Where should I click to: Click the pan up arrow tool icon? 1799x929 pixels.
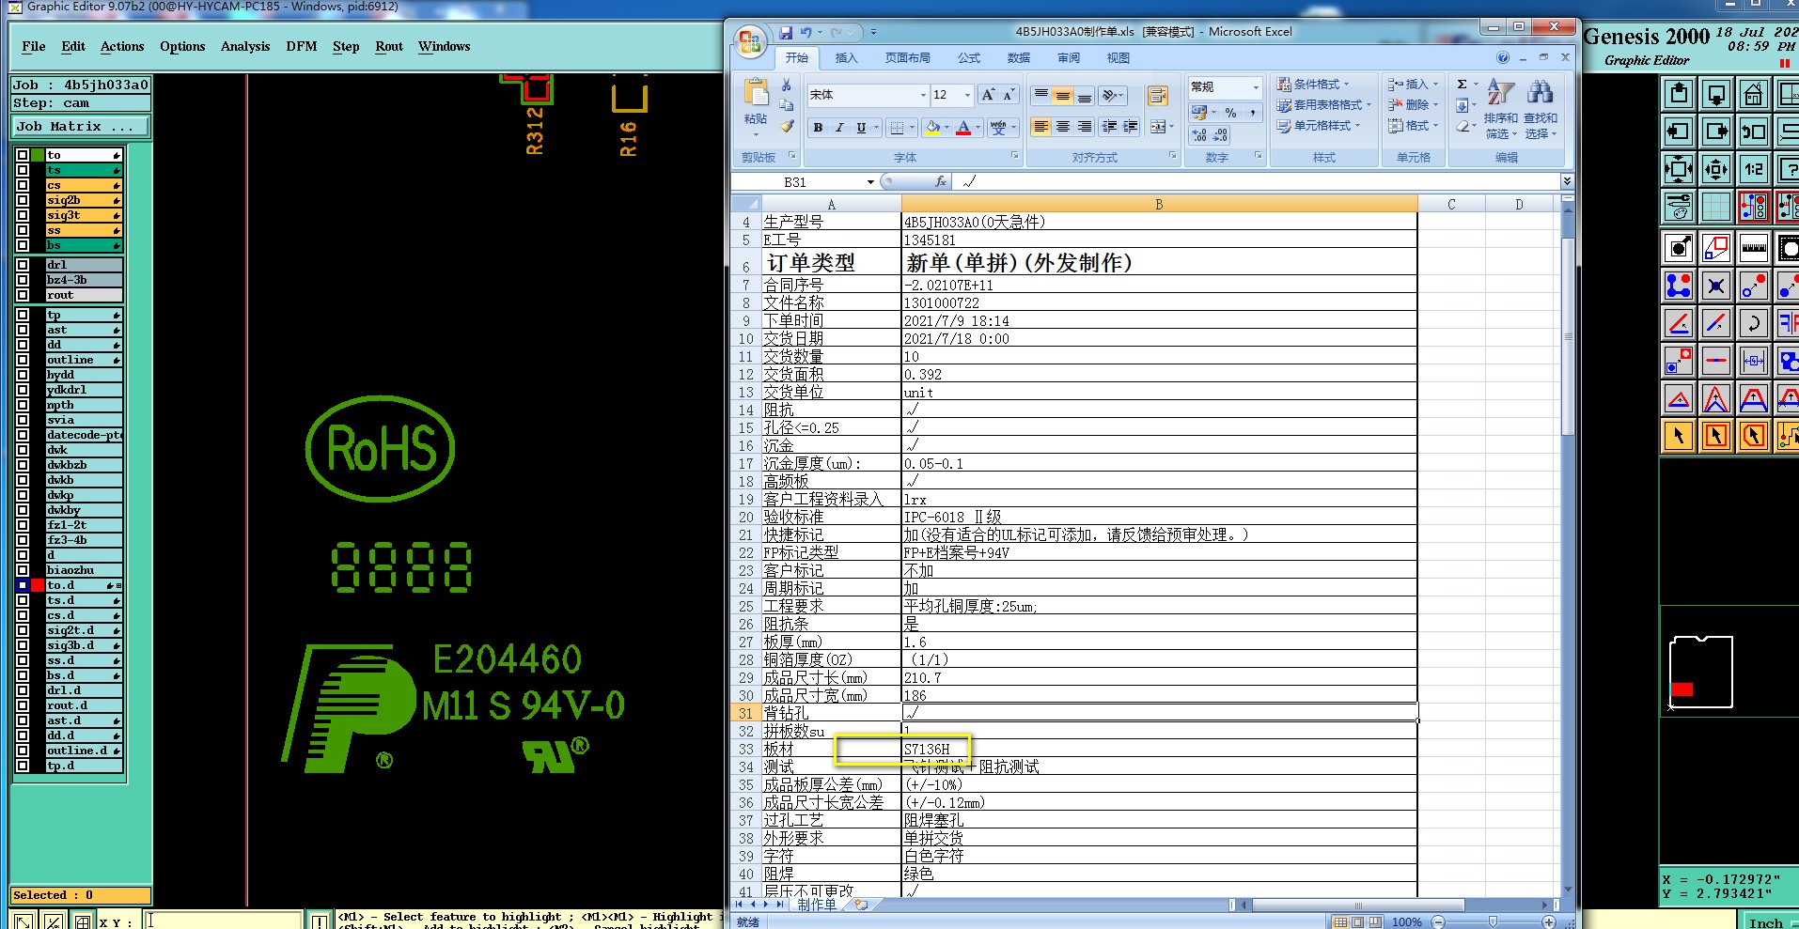tap(1679, 94)
